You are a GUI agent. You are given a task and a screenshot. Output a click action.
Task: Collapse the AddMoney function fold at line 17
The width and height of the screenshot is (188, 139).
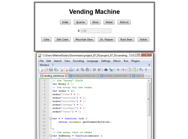50,136
